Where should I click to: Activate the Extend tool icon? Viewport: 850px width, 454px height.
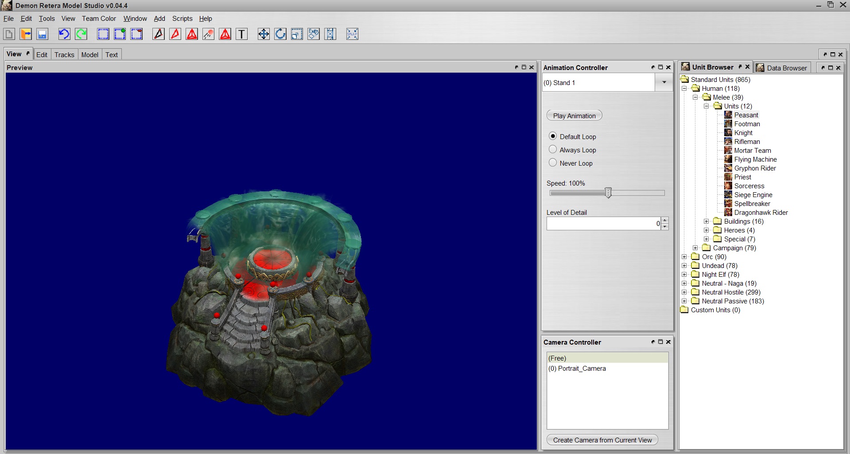click(330, 34)
